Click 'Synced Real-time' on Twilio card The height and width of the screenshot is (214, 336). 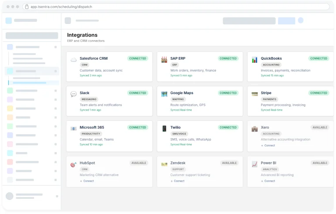point(181,144)
